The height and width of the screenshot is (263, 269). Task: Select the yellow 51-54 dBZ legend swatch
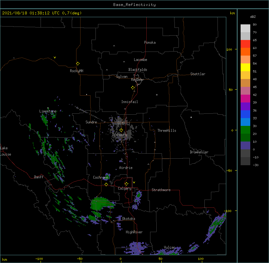245,67
